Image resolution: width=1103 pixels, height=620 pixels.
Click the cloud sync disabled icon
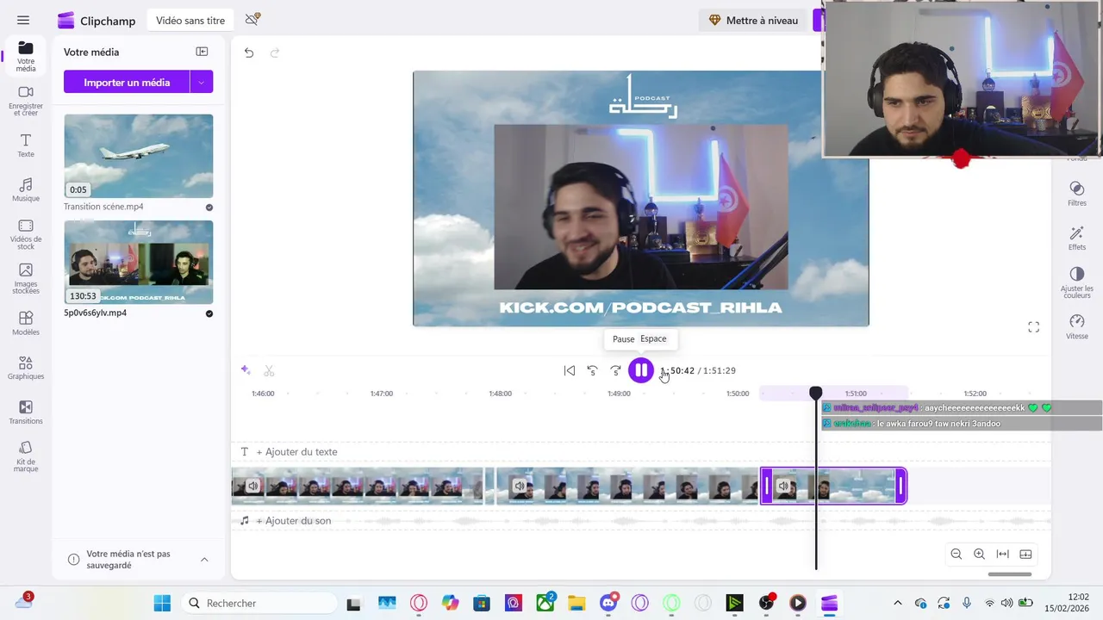(252, 19)
